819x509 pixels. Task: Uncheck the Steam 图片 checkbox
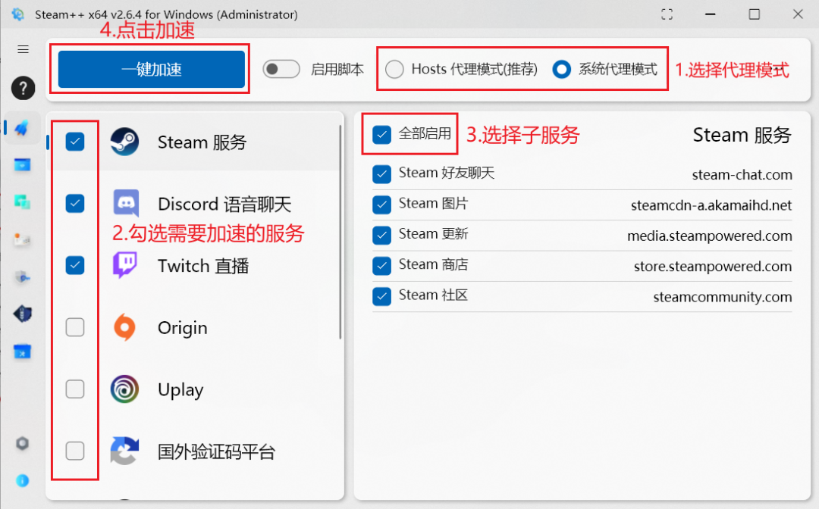point(381,205)
